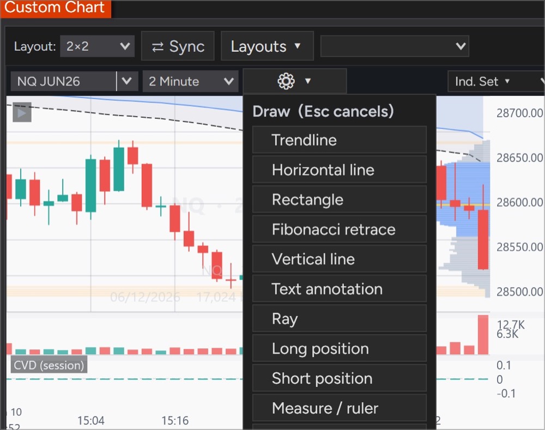Expand the NQ JUN26 instrument arrow

[x=127, y=81]
